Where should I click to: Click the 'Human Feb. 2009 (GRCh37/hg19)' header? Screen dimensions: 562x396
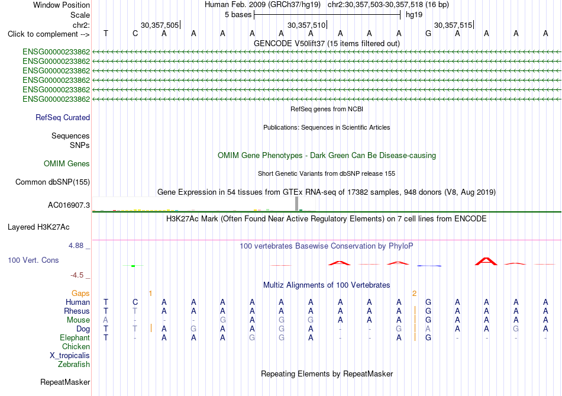point(263,5)
